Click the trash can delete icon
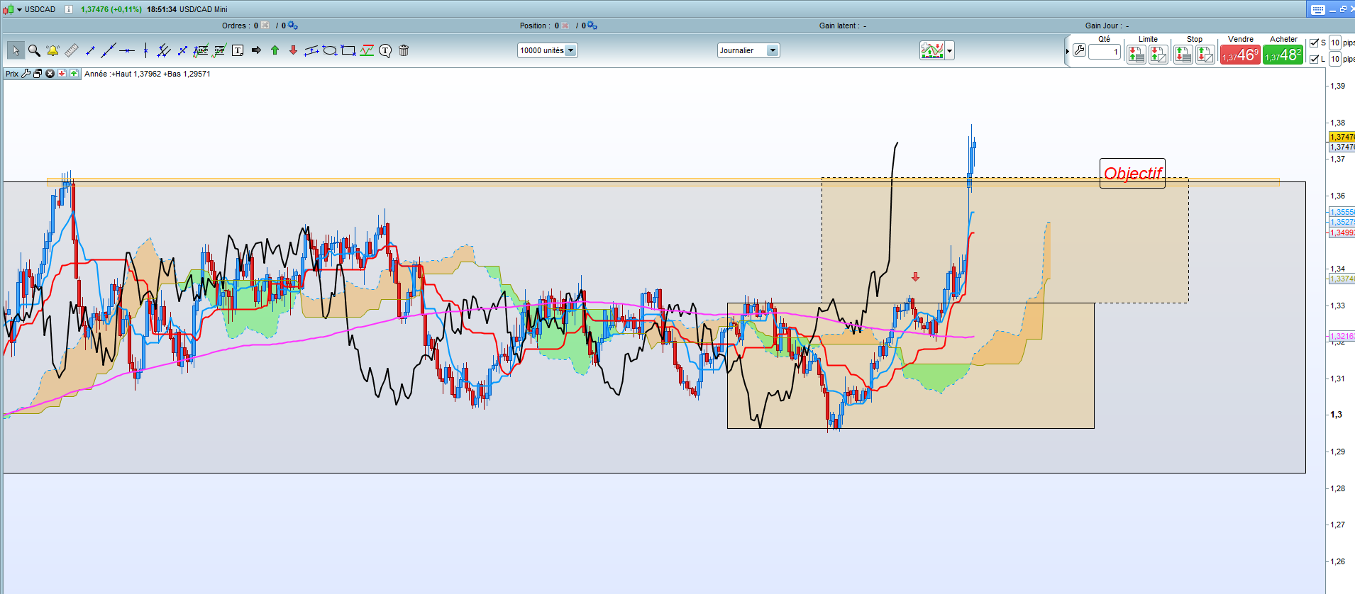 [404, 50]
